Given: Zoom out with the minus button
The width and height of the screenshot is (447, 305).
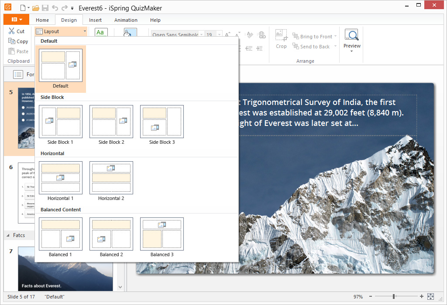Looking at the screenshot, I should (371, 296).
